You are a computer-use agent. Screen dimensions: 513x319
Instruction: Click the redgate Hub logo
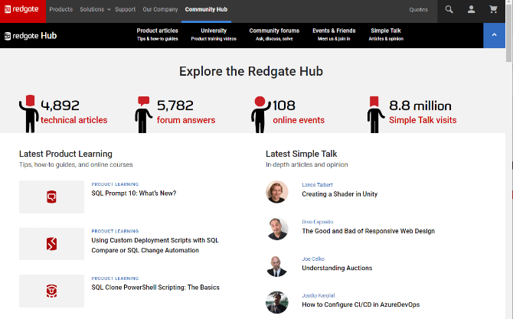[x=31, y=36]
